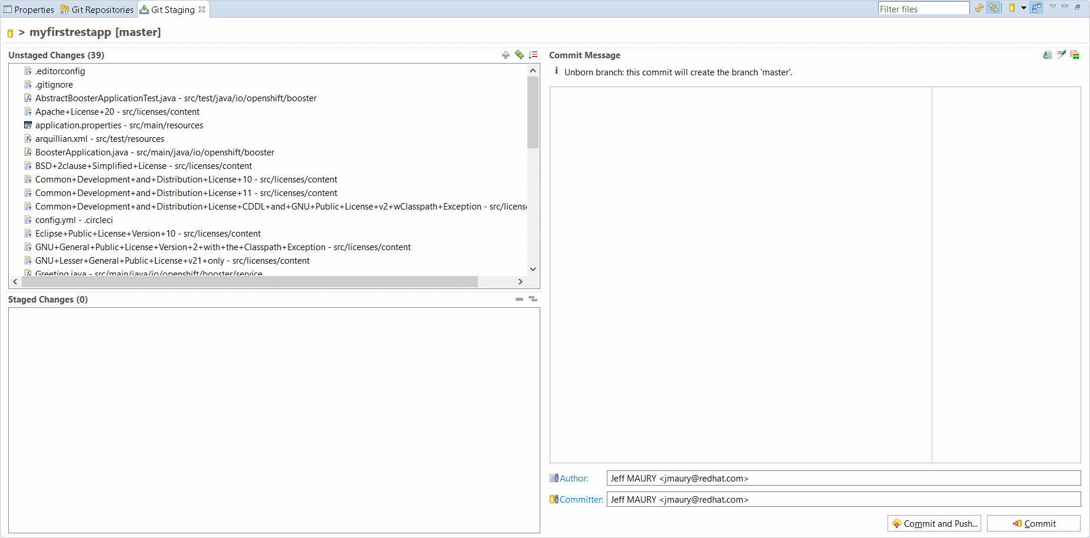The height and width of the screenshot is (538, 1090).
Task: Click the Unstaged list scroll up arrow
Action: (x=533, y=70)
